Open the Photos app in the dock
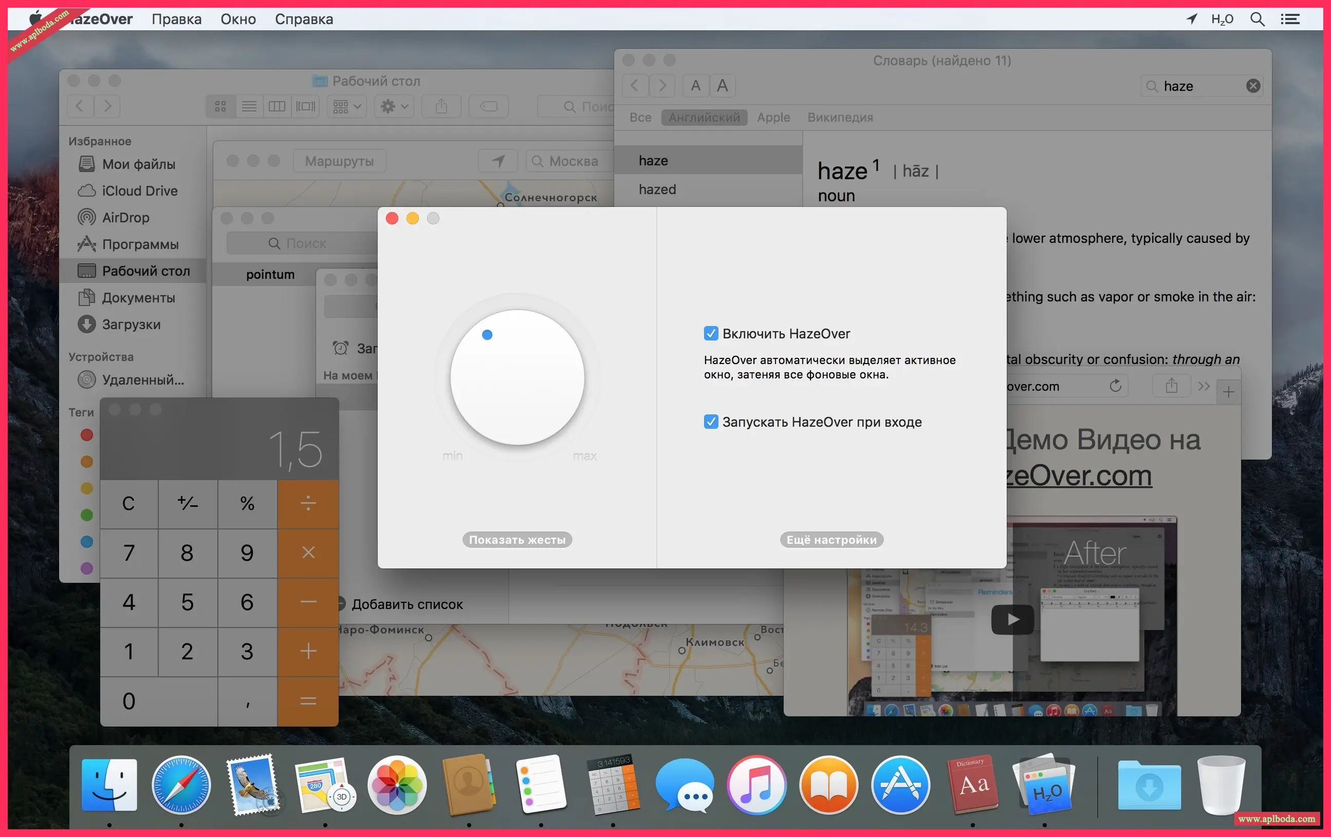Image resolution: width=1331 pixels, height=837 pixels. [x=397, y=785]
